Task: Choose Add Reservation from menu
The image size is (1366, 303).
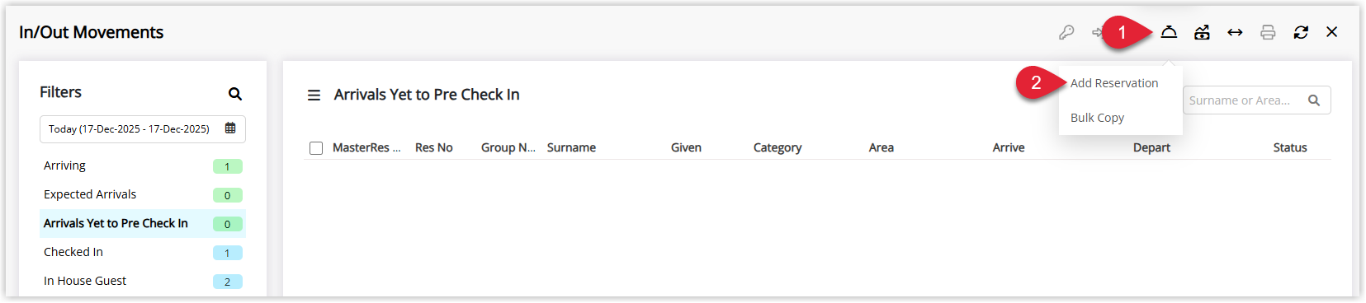Action: (x=1114, y=83)
